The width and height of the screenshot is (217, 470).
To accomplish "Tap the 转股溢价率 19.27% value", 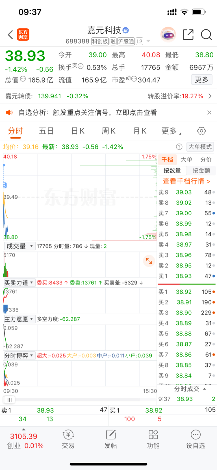I will (x=192, y=96).
